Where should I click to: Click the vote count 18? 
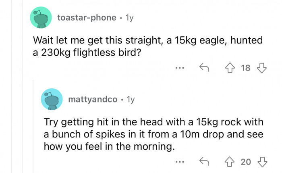pos(245,68)
